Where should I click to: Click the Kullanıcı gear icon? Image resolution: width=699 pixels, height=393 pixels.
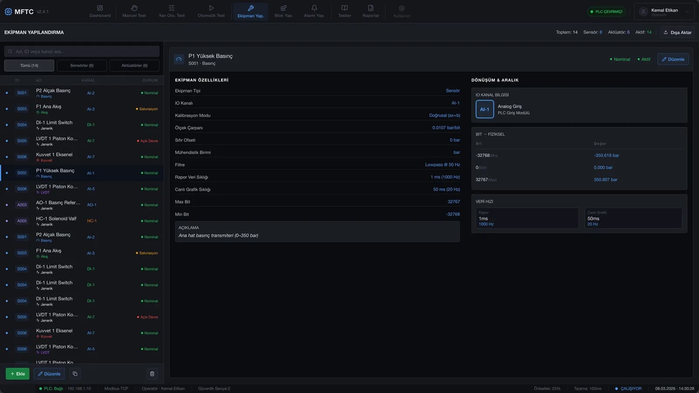point(401,8)
